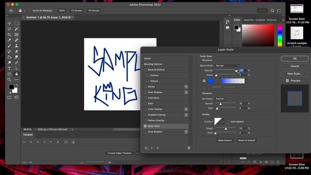Select the Path Selection arrow tool
Screen dimensions: 311x175
point(17,69)
